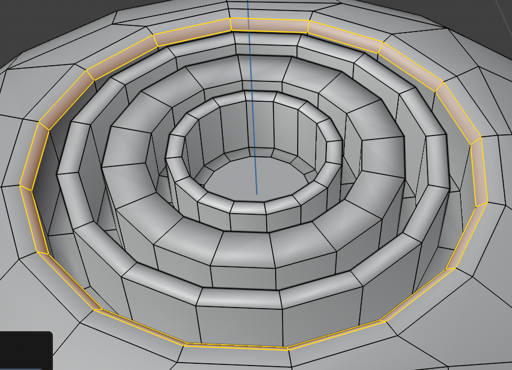Click the top-center segment of the highlighted orange face loop

click(269, 25)
